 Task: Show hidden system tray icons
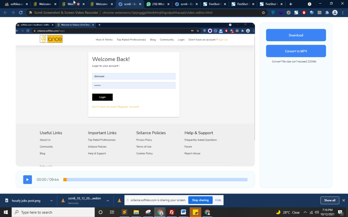305,212
